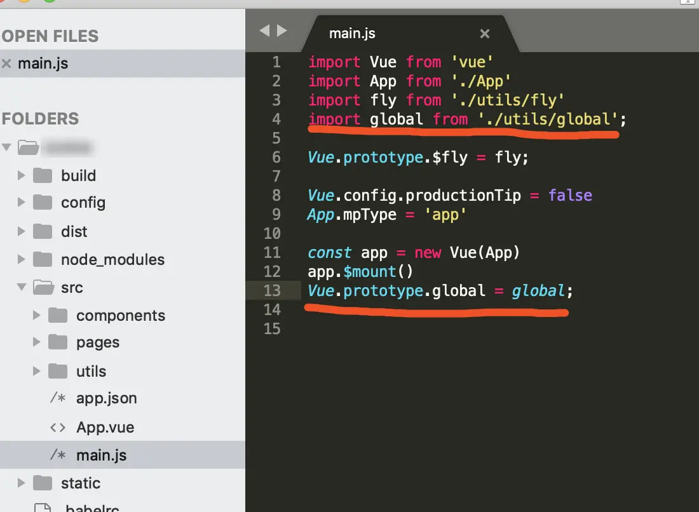Select the node_modules folder name
The image size is (699, 512).
click(112, 260)
